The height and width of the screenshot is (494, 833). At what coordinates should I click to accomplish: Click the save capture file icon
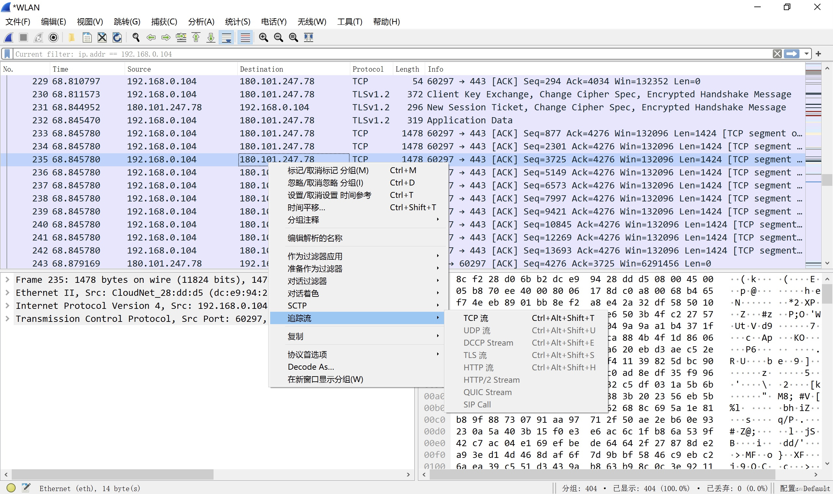click(x=87, y=37)
